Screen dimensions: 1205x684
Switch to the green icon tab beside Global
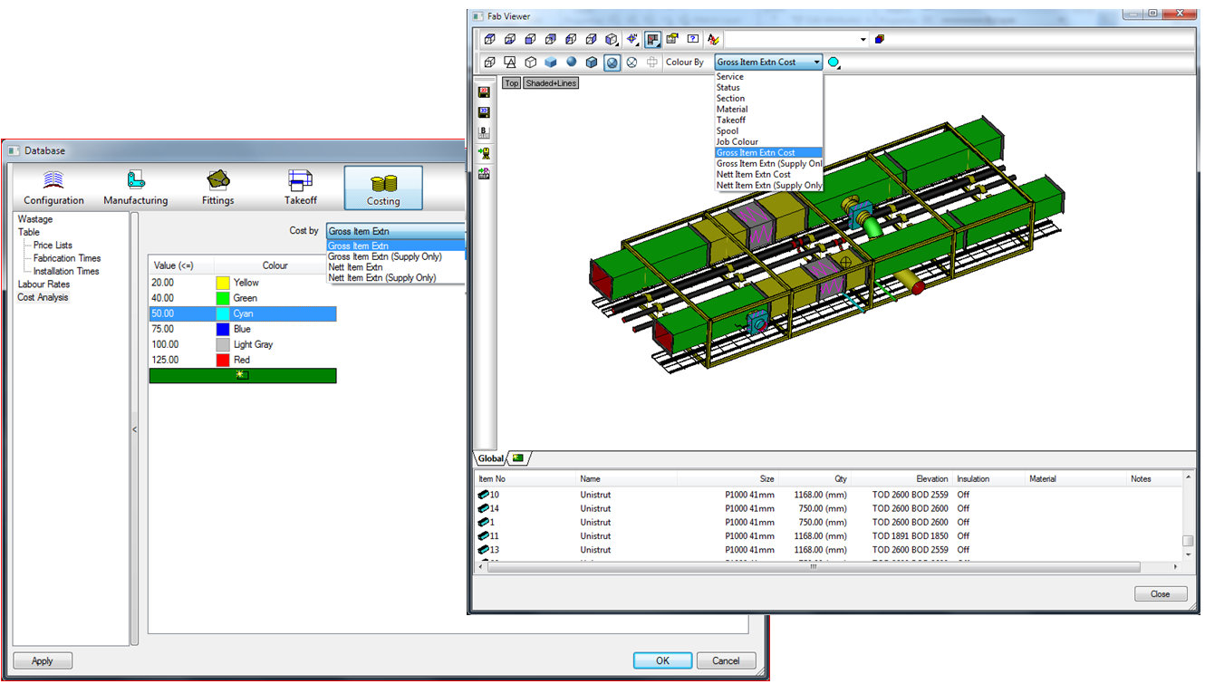tap(518, 458)
